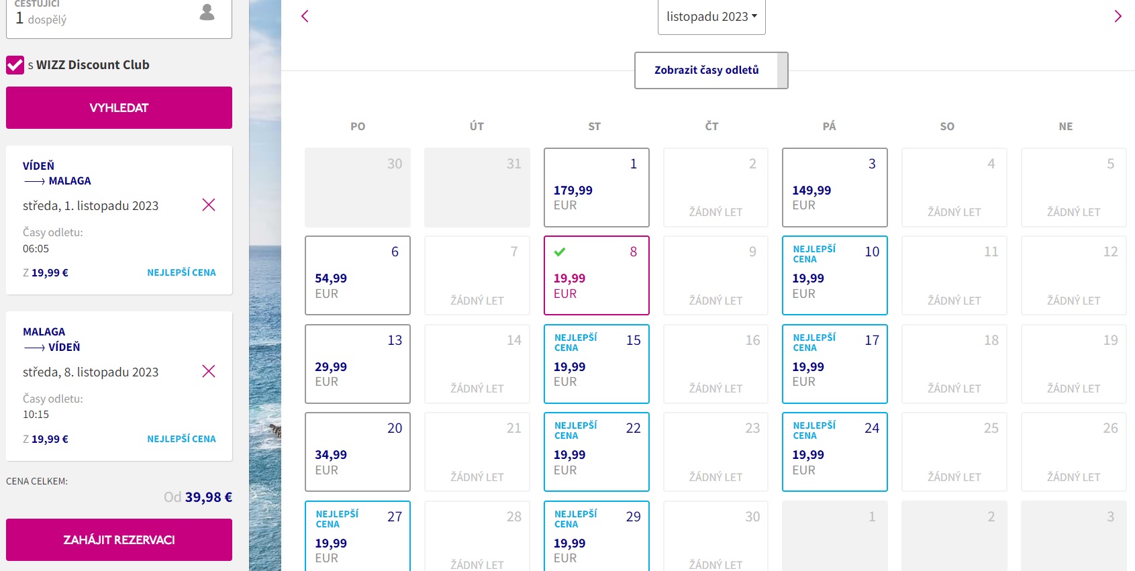The image size is (1135, 571).
Task: Go to next month arrow
Action: click(x=1118, y=16)
